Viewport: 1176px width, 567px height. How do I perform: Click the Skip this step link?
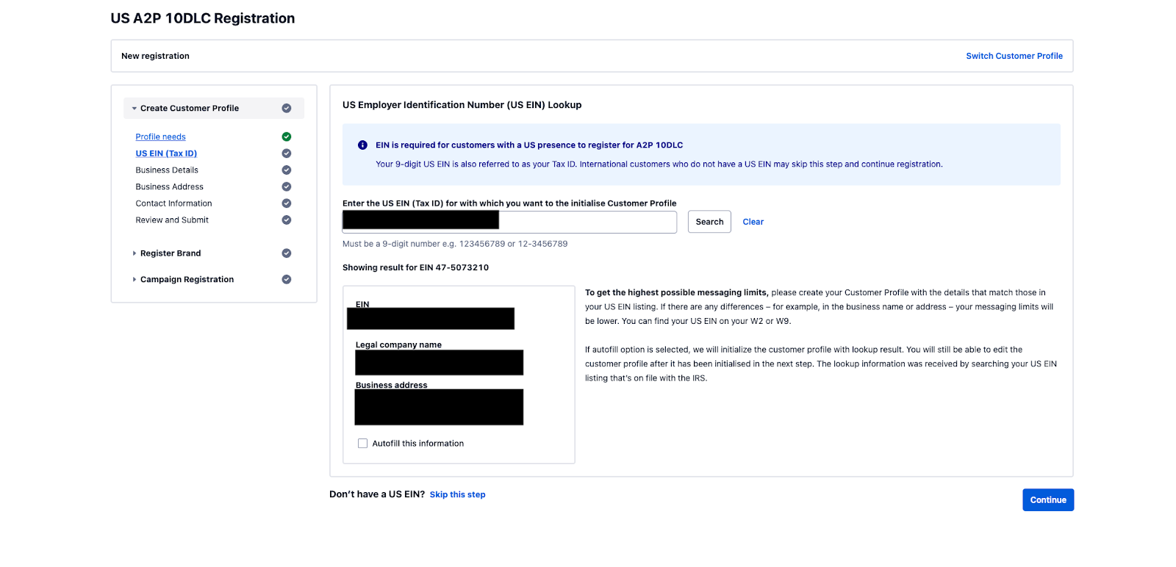pyautogui.click(x=457, y=495)
